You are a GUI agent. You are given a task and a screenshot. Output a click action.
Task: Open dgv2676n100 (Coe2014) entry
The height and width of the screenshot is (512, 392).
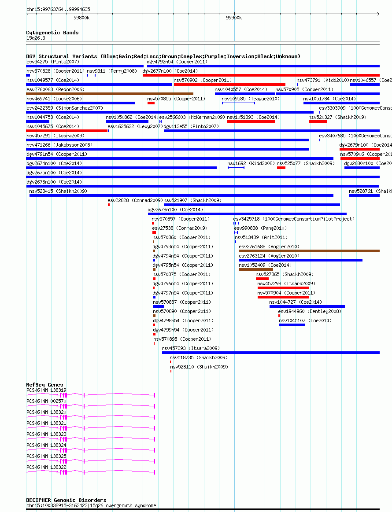tap(54, 182)
